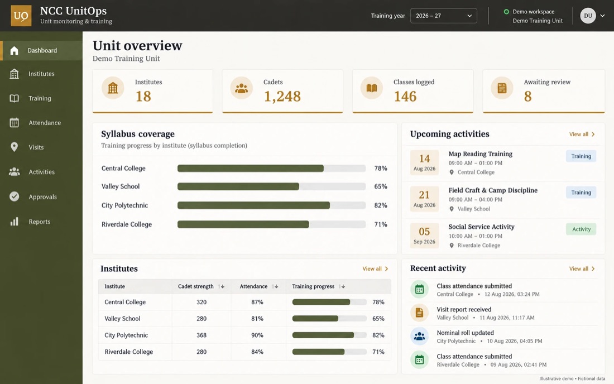Click the location pin beside Valley School activity
The width and height of the screenshot is (614, 384).
(x=452, y=209)
